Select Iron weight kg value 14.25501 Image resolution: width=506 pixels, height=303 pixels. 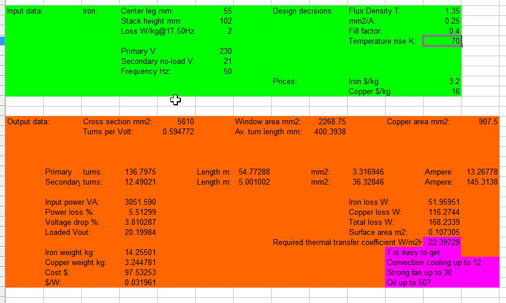point(141,253)
